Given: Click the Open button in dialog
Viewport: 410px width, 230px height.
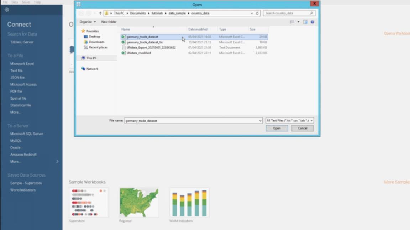Looking at the screenshot, I should 277,128.
